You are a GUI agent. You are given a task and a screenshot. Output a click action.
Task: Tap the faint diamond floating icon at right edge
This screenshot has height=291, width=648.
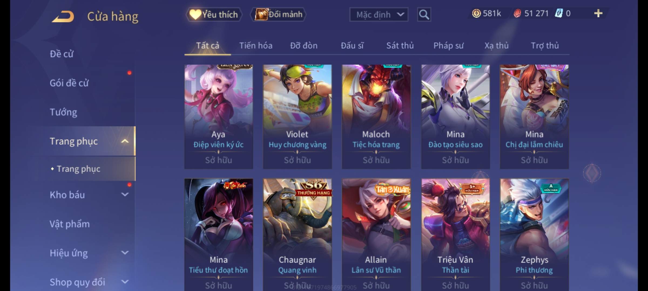pos(592,173)
